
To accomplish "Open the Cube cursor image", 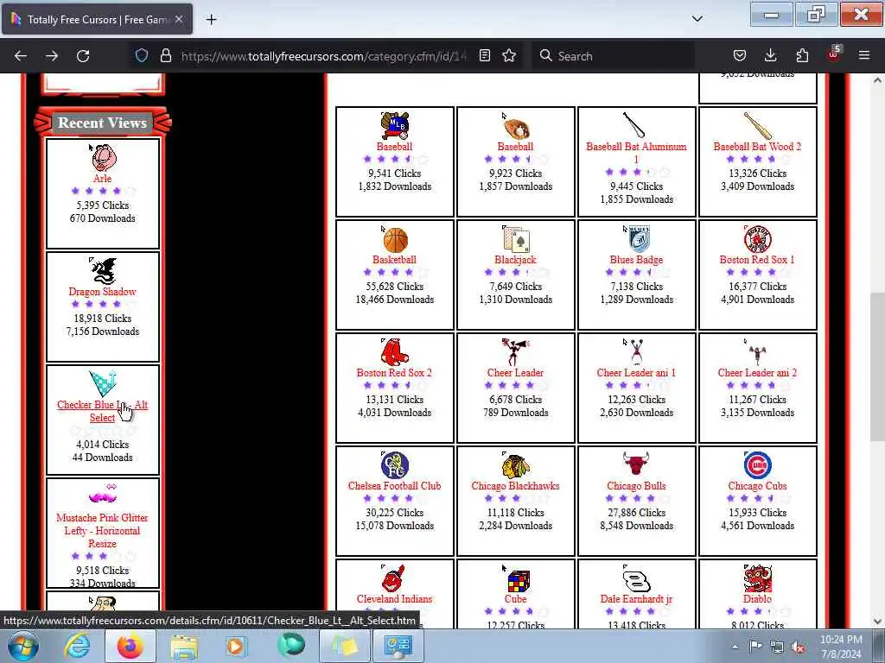I will pos(515,578).
